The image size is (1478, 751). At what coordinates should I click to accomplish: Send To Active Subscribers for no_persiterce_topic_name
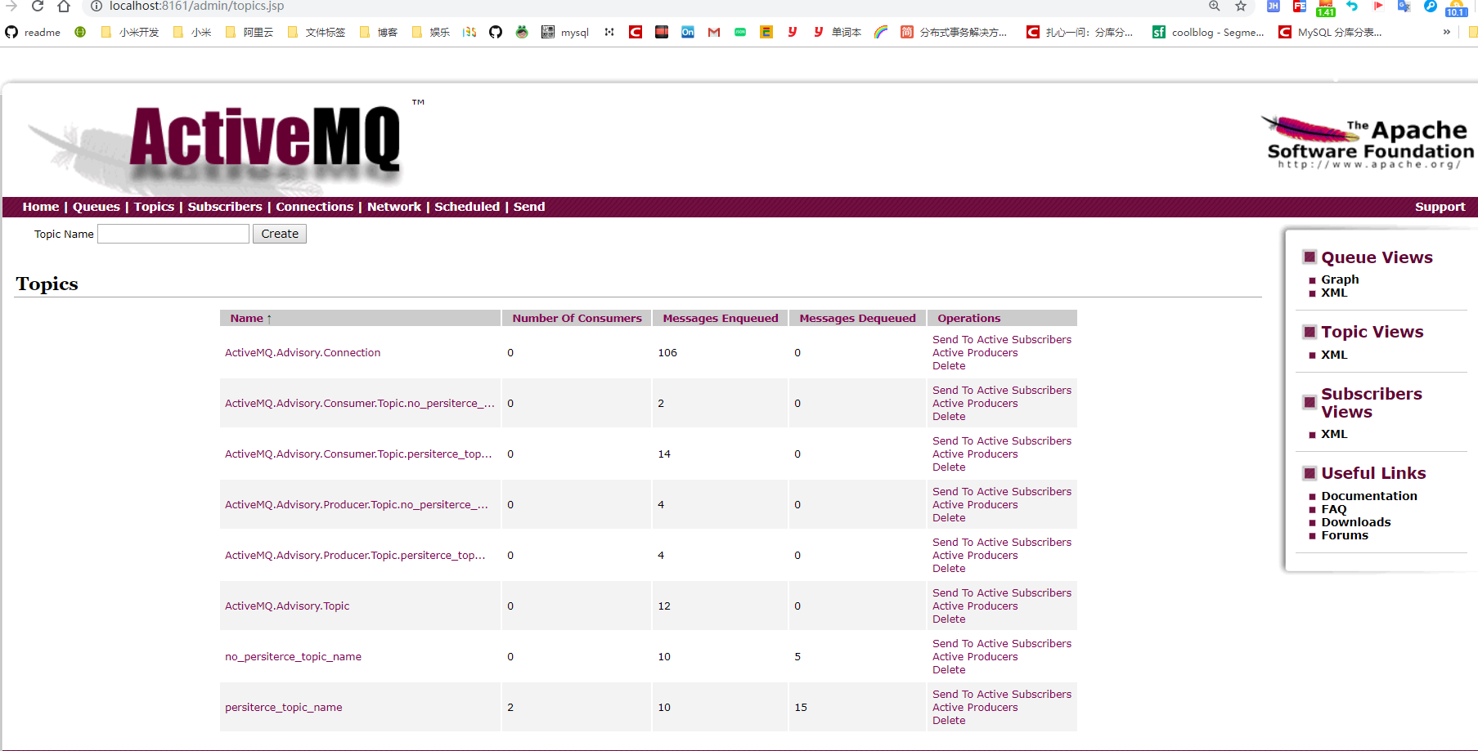(x=1002, y=644)
